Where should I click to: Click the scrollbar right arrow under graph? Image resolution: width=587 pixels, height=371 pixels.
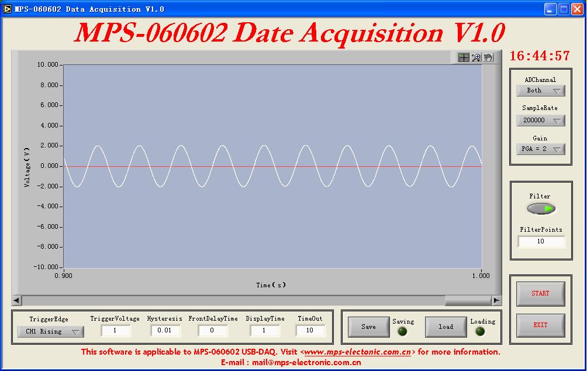point(496,300)
